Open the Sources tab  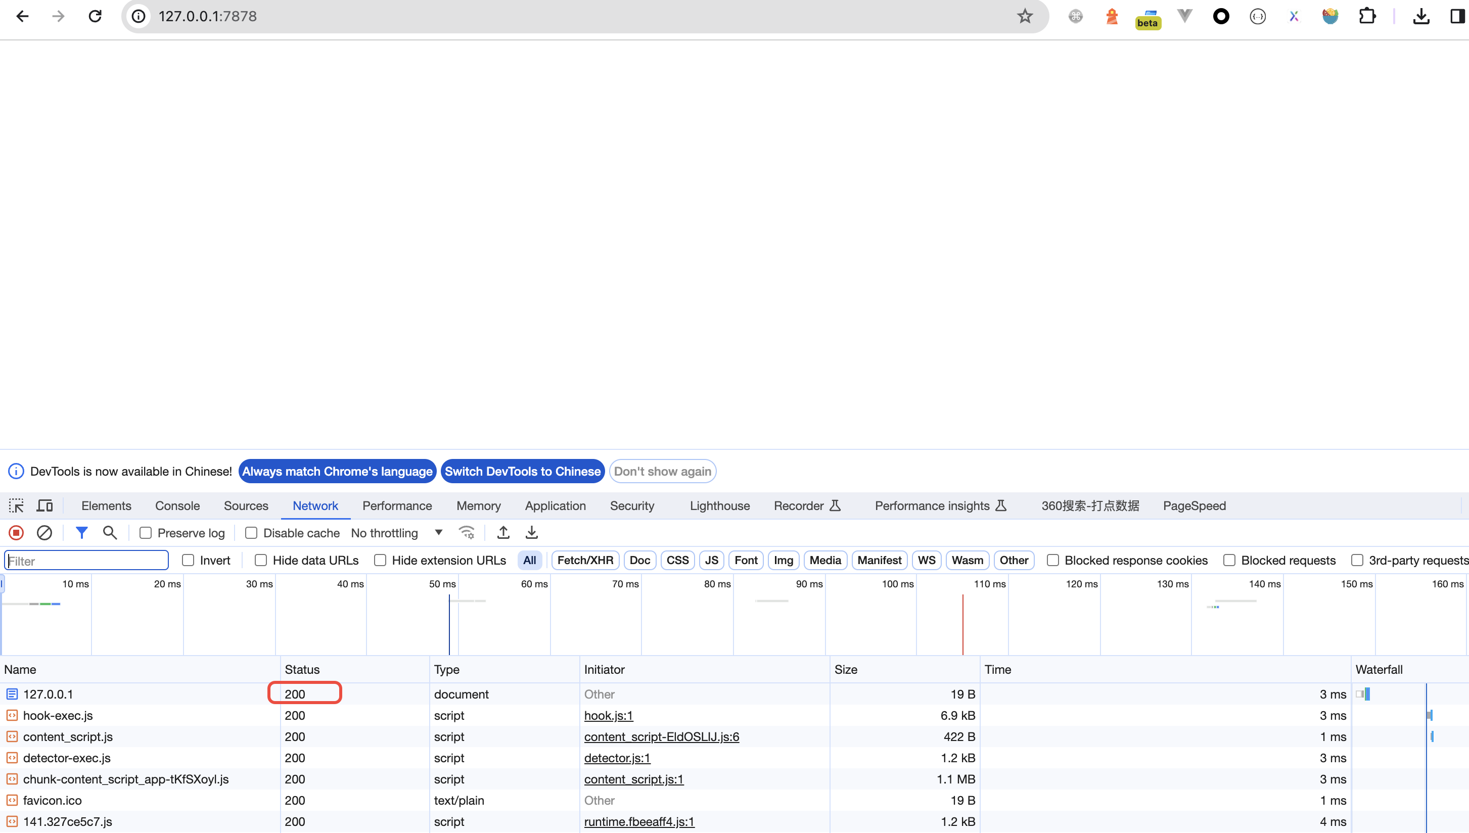[x=246, y=506]
